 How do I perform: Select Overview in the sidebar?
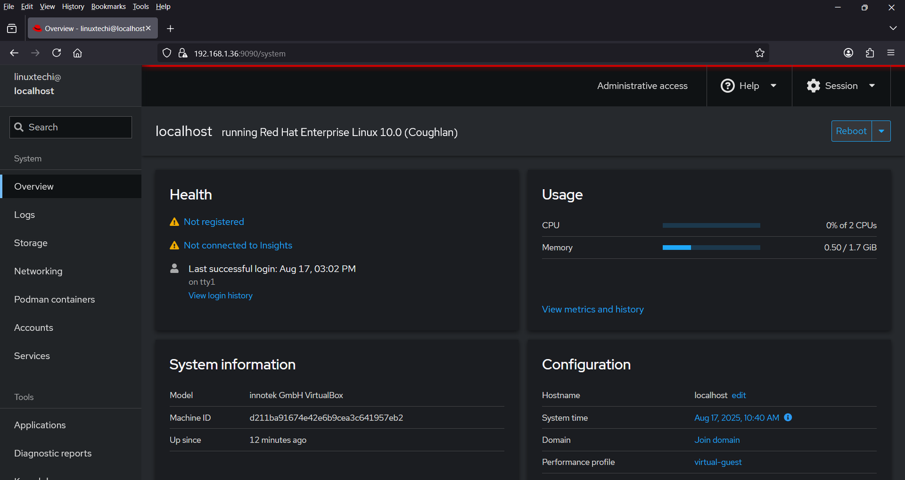click(71, 186)
